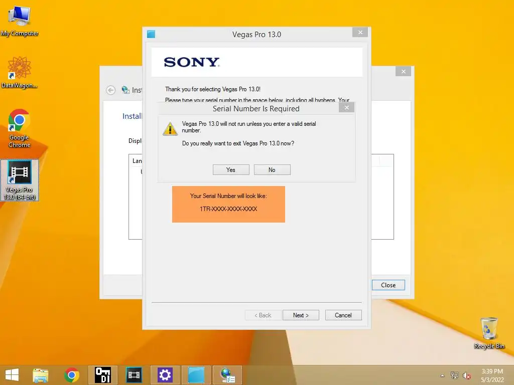514x385 pixels.
Task: Click the Install heading in background window
Action: click(132, 116)
